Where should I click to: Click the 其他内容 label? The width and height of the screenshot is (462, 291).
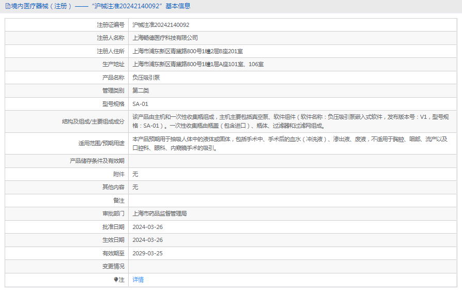pyautogui.click(x=113, y=187)
